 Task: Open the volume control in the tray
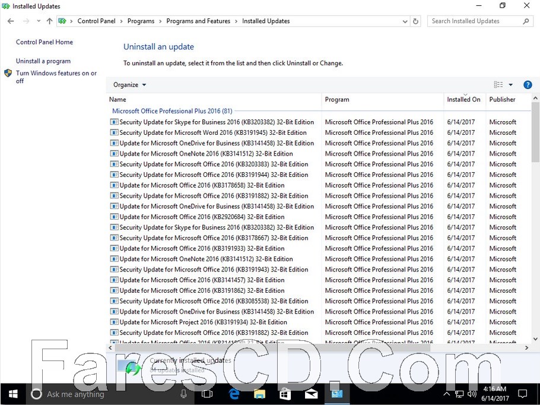(x=472, y=394)
